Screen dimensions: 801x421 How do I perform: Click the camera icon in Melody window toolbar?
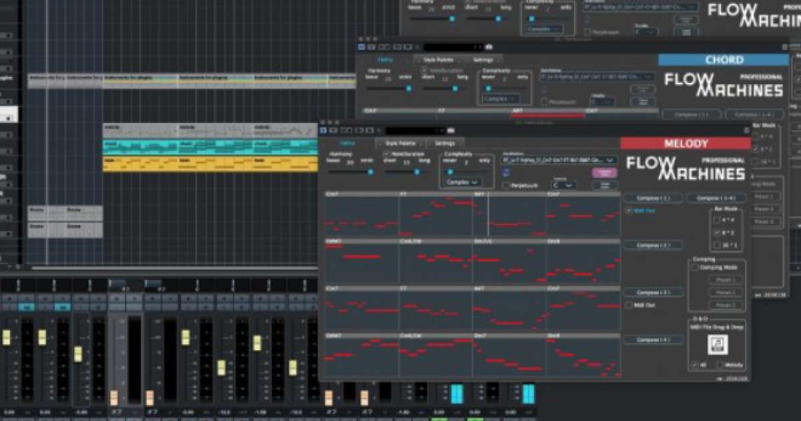click(451, 130)
